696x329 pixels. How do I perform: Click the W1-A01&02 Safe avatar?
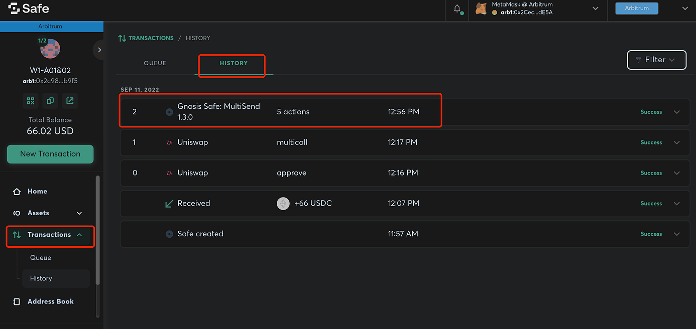50,49
